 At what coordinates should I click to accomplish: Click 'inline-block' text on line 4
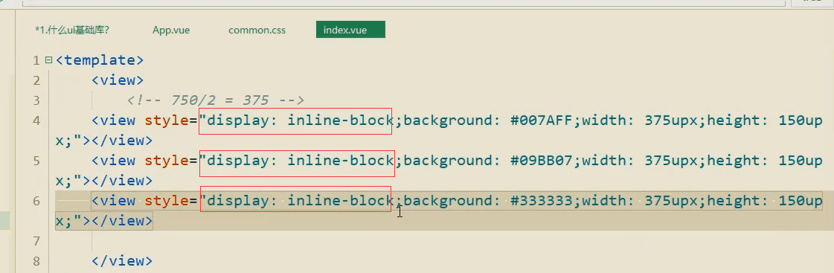click(x=340, y=121)
